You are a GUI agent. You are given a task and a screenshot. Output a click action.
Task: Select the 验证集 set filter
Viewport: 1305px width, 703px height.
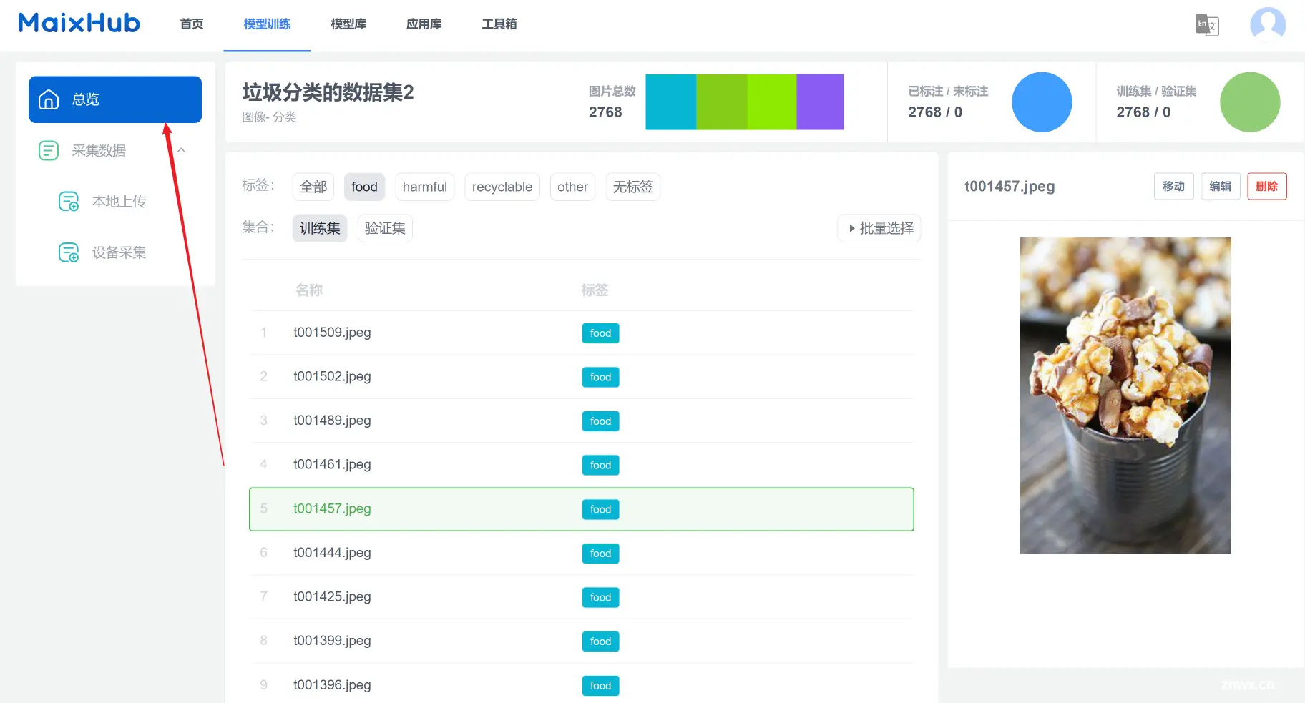click(385, 228)
